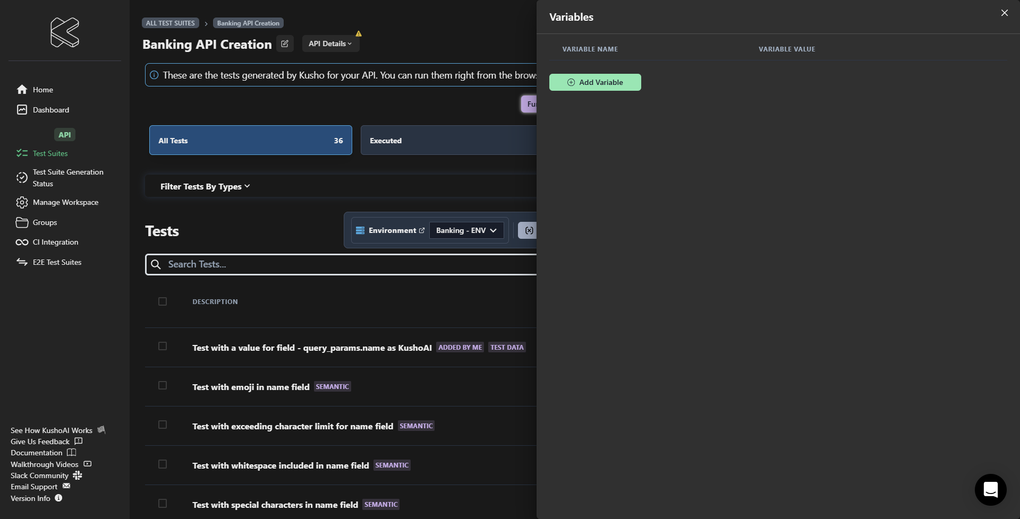Check the emoji in name field test
This screenshot has width=1020, height=519.
163,385
